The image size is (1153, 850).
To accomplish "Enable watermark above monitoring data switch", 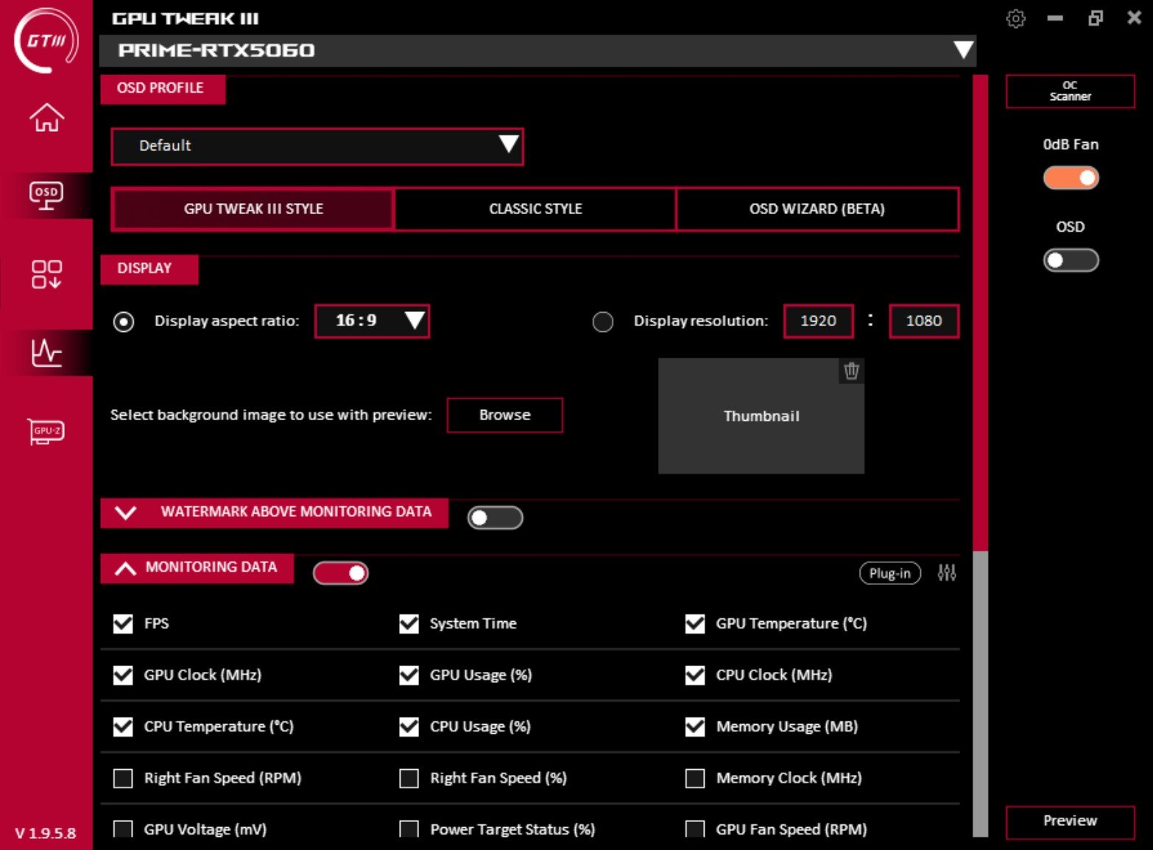I will 495,518.
